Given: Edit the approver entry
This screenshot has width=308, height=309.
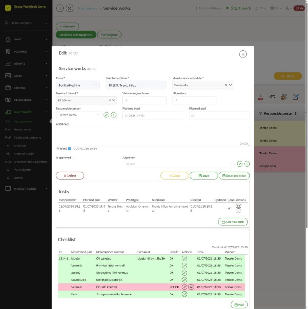Looking at the screenshot, I should (239, 164).
